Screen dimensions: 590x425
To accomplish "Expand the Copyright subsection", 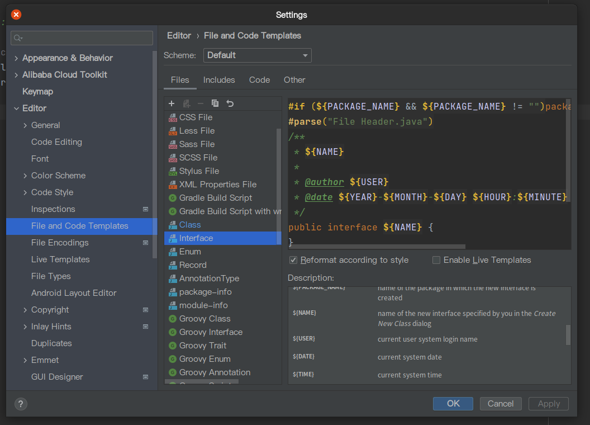I will 25,310.
